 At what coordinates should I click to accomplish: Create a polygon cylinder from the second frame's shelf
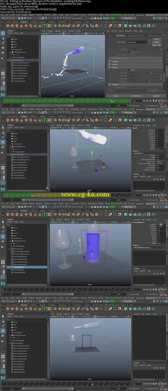[x=17, y=120]
